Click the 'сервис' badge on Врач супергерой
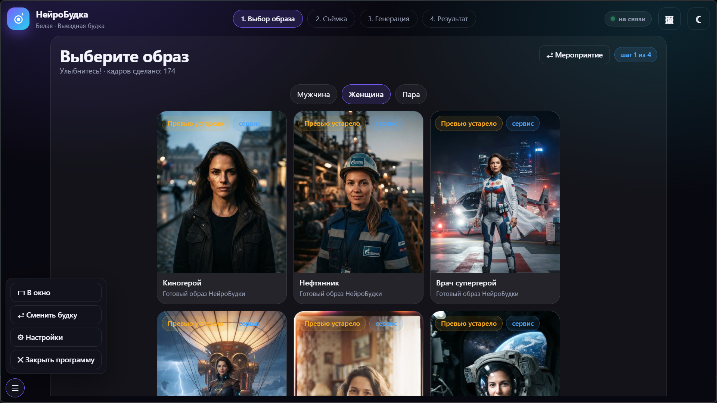The height and width of the screenshot is (403, 717). pyautogui.click(x=522, y=124)
